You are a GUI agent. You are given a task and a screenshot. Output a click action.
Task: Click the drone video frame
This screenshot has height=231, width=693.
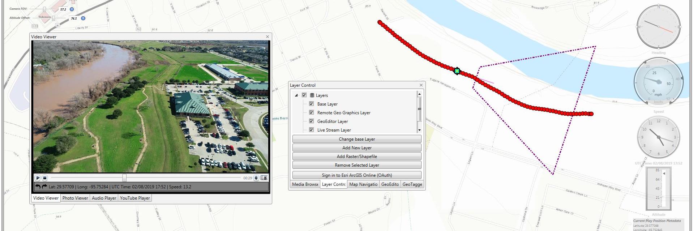click(151, 107)
